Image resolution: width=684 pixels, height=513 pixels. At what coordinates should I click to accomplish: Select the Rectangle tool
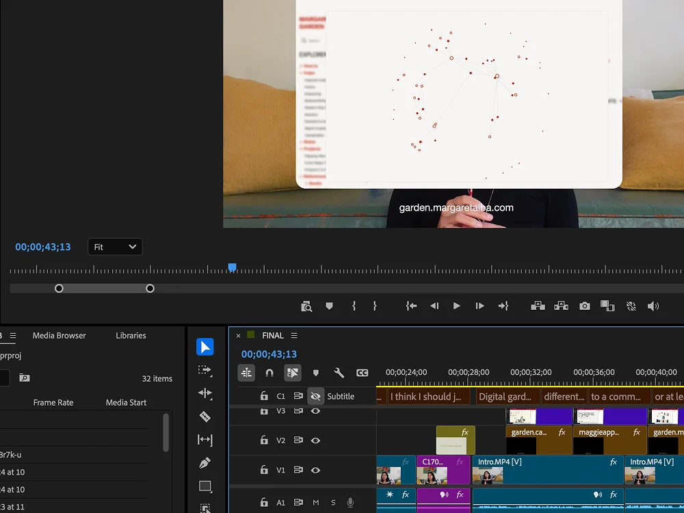click(205, 486)
